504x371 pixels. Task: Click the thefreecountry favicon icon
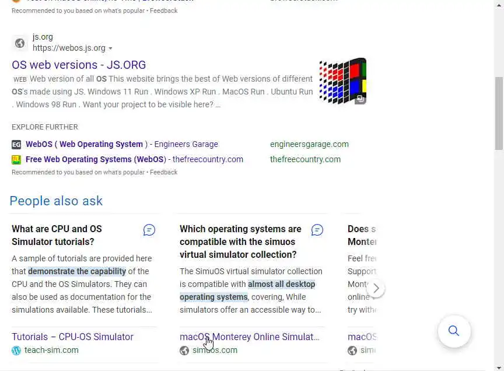point(16,160)
